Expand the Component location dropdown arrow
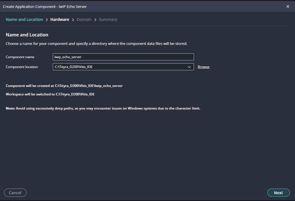295x201 pixels. 189,67
